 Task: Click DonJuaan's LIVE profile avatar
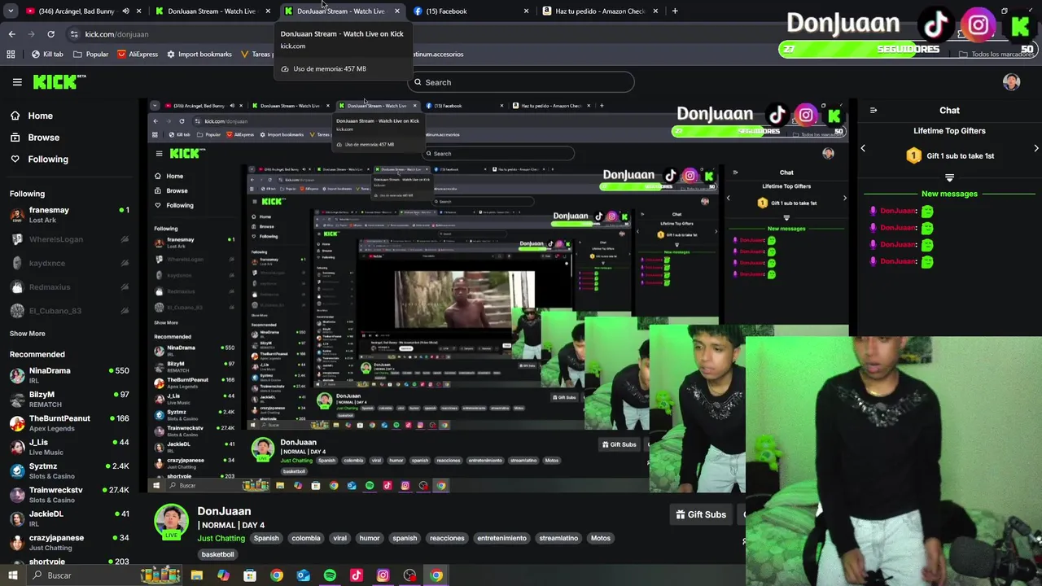tap(171, 522)
